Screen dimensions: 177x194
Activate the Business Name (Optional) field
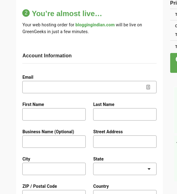point(54,142)
